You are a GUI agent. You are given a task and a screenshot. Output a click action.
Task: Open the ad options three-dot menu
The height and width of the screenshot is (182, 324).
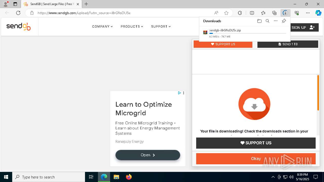[184, 93]
